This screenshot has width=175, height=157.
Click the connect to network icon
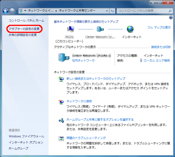tap(61, 102)
